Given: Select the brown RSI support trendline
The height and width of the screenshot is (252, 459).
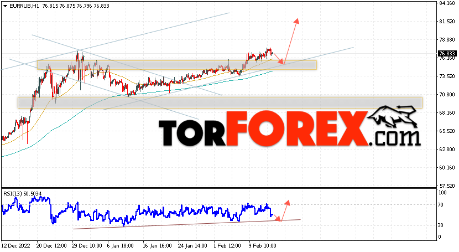Looking at the screenshot, I should (187, 224).
